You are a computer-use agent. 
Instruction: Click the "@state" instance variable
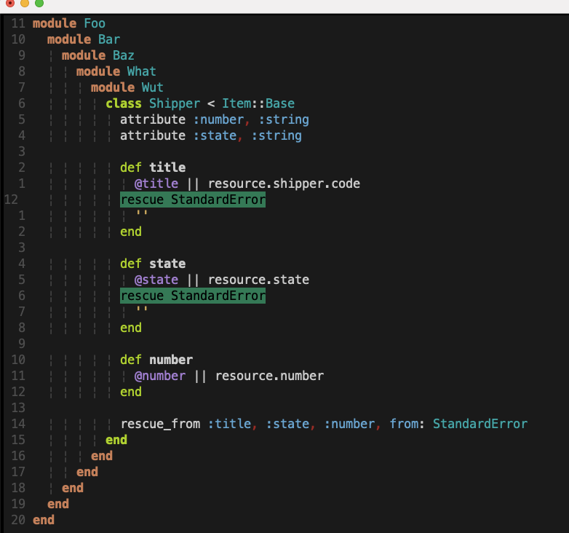click(x=156, y=280)
